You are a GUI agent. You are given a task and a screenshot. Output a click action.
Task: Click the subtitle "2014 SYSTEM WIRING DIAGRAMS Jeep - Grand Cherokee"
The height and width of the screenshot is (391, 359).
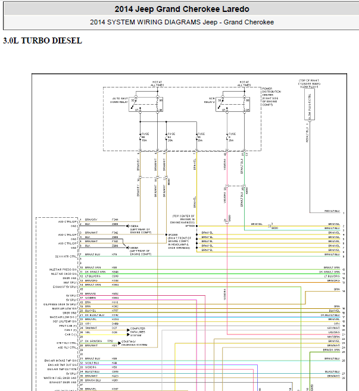point(182,22)
